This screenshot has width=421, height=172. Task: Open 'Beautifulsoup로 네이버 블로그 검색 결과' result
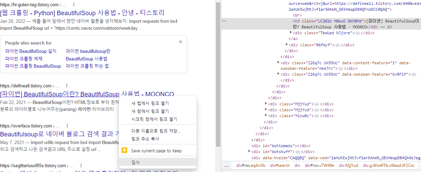click(60, 134)
